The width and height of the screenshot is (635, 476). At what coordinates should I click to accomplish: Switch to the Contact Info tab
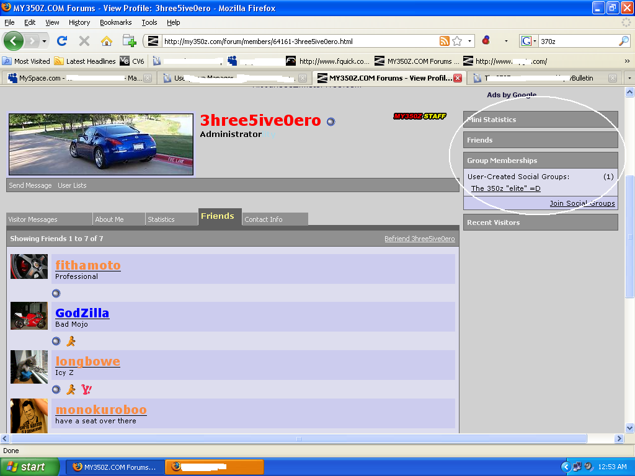coord(275,219)
